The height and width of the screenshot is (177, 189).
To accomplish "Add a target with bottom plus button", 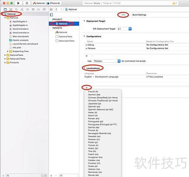I will click(x=51, y=175).
